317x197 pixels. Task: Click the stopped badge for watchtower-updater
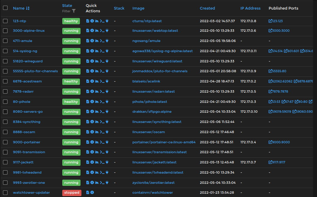click(x=72, y=193)
